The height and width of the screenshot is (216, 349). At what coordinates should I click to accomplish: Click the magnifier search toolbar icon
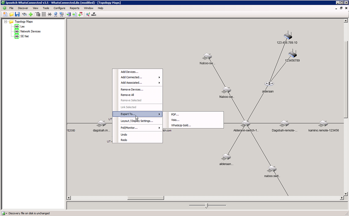[x=88, y=15]
